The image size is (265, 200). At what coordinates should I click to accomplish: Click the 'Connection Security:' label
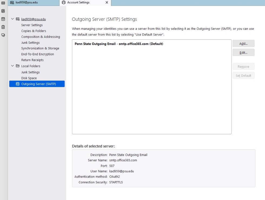pyautogui.click(x=93, y=182)
